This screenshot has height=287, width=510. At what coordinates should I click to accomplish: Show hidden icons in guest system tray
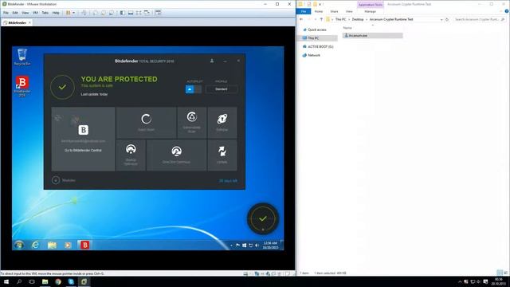[x=231, y=246]
